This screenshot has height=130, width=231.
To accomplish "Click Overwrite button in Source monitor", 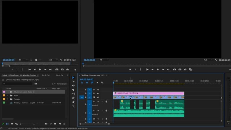I will [62, 69].
